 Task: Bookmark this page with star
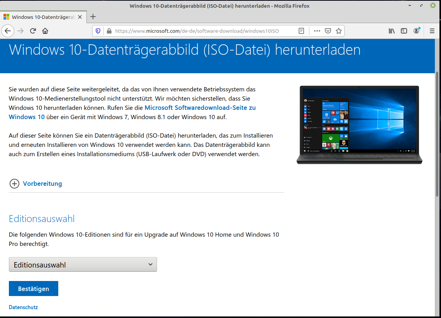(339, 31)
